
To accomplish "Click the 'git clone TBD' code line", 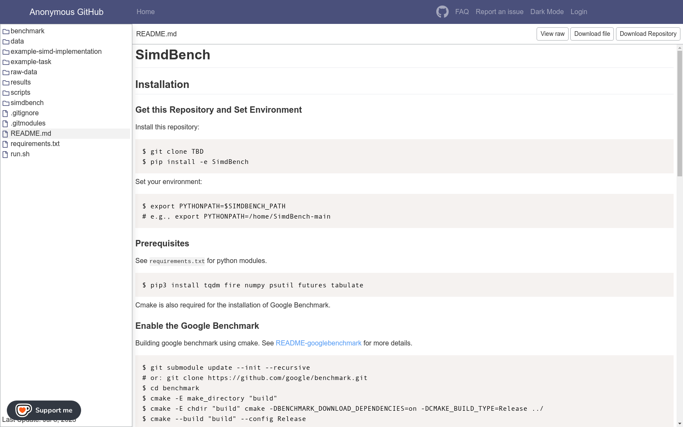I will click(x=173, y=152).
